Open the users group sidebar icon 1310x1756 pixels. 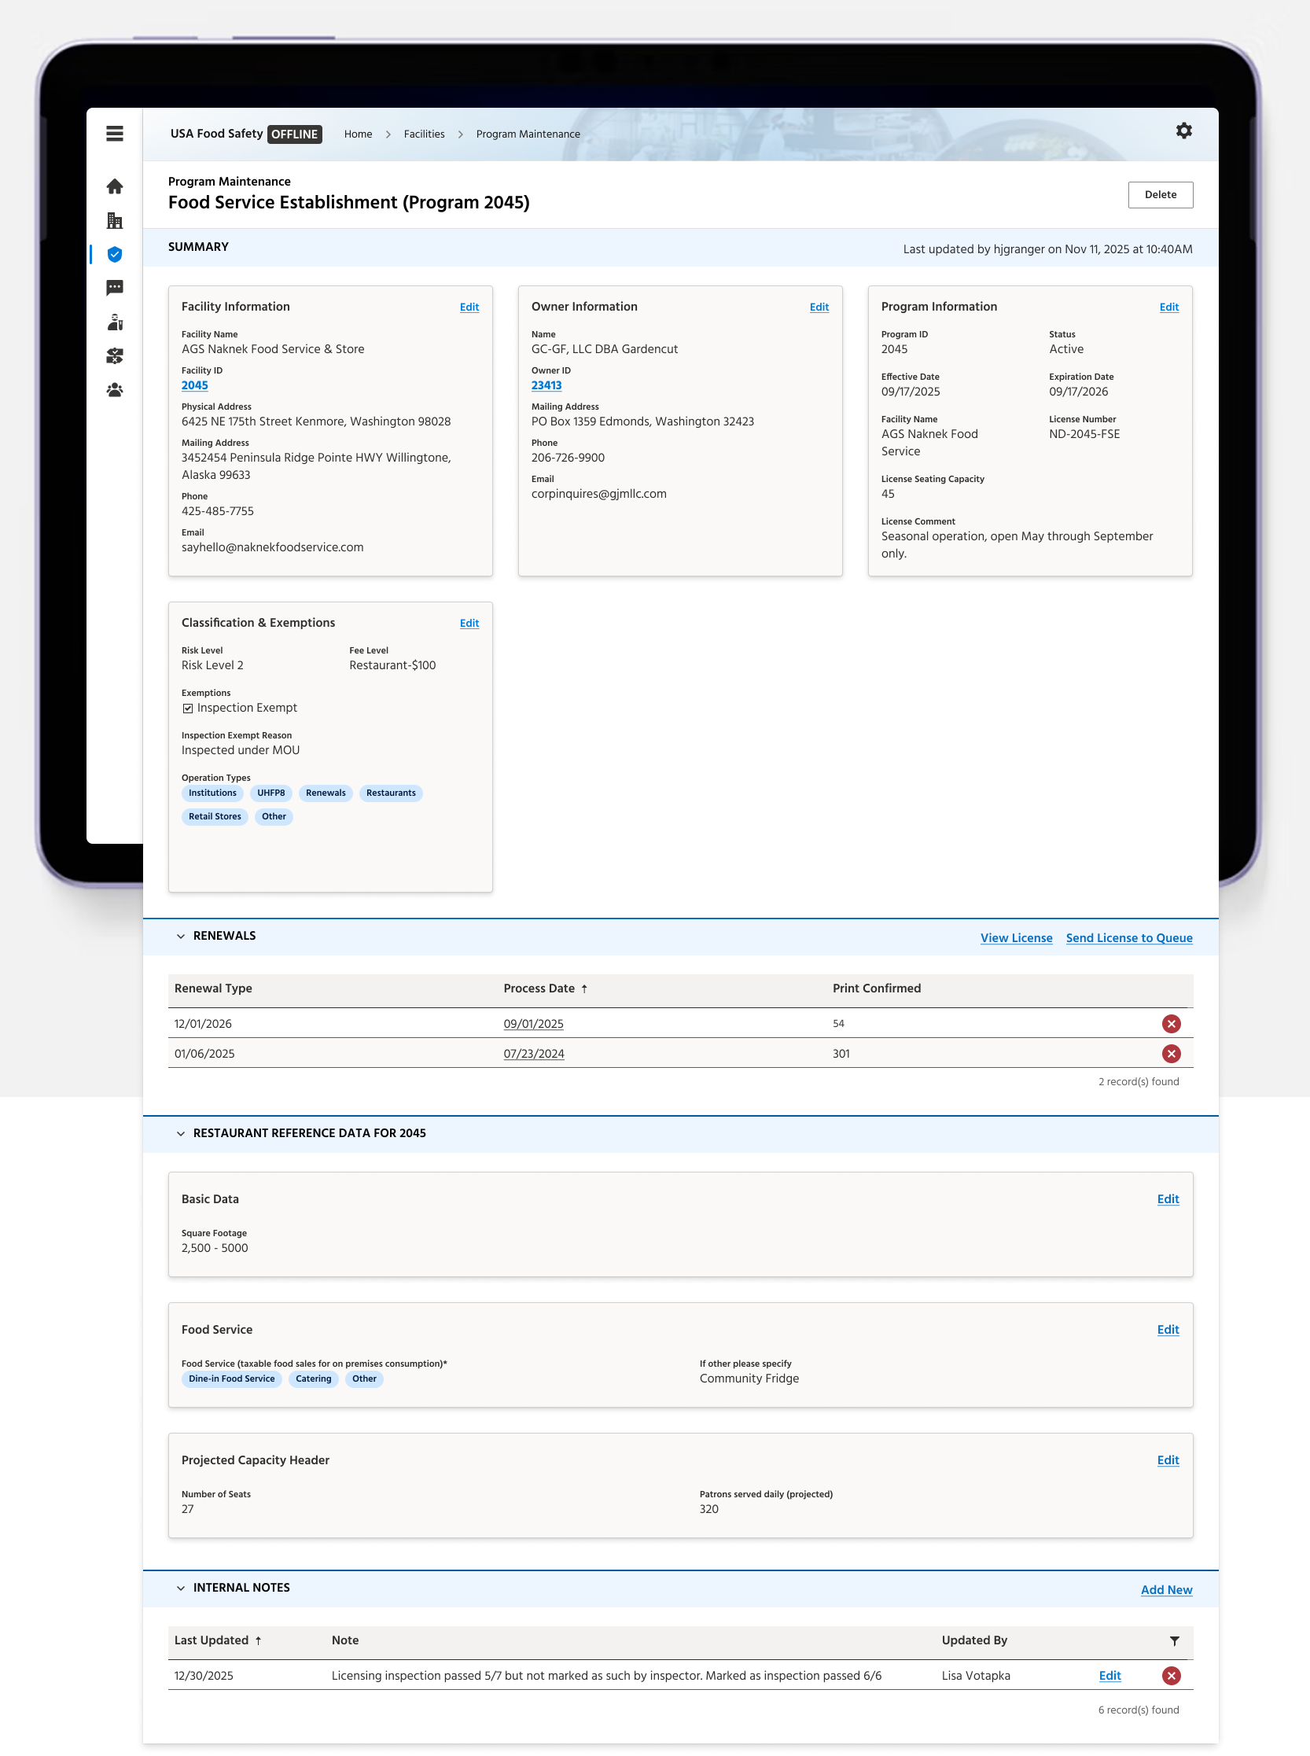(114, 389)
